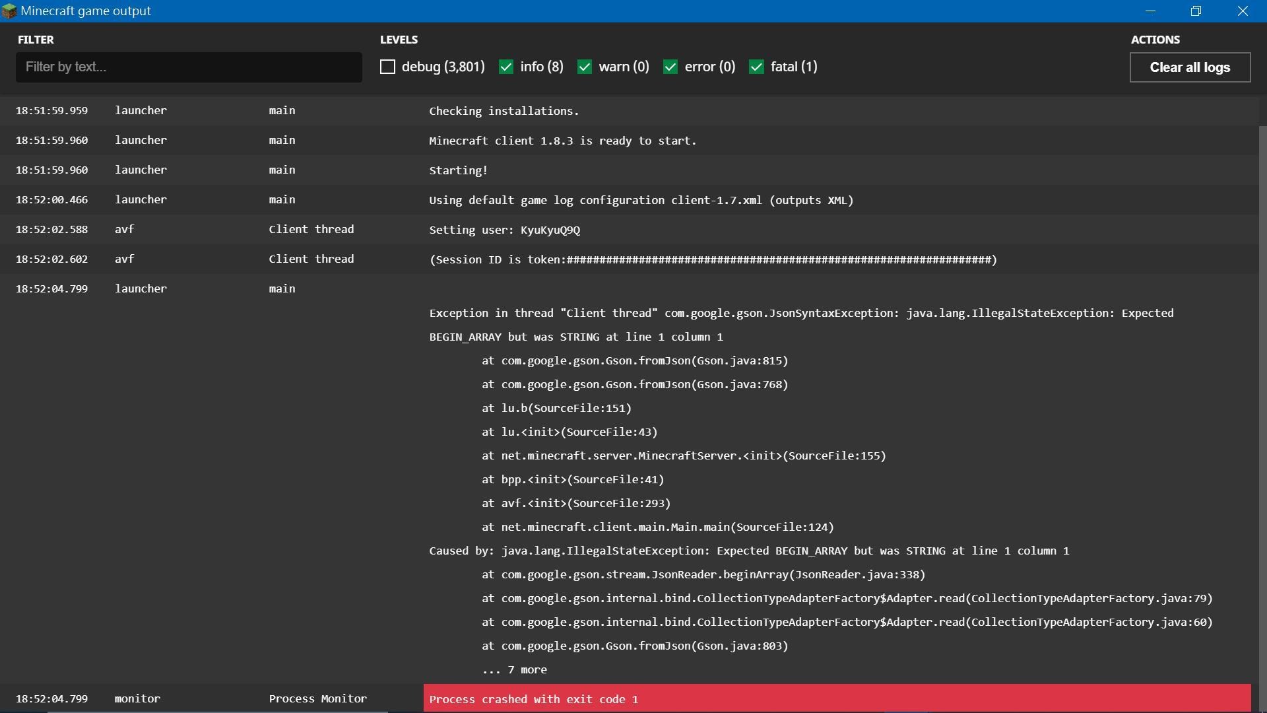Uncheck the warn (0) level checkbox
Viewport: 1267px width, 713px height.
(585, 67)
